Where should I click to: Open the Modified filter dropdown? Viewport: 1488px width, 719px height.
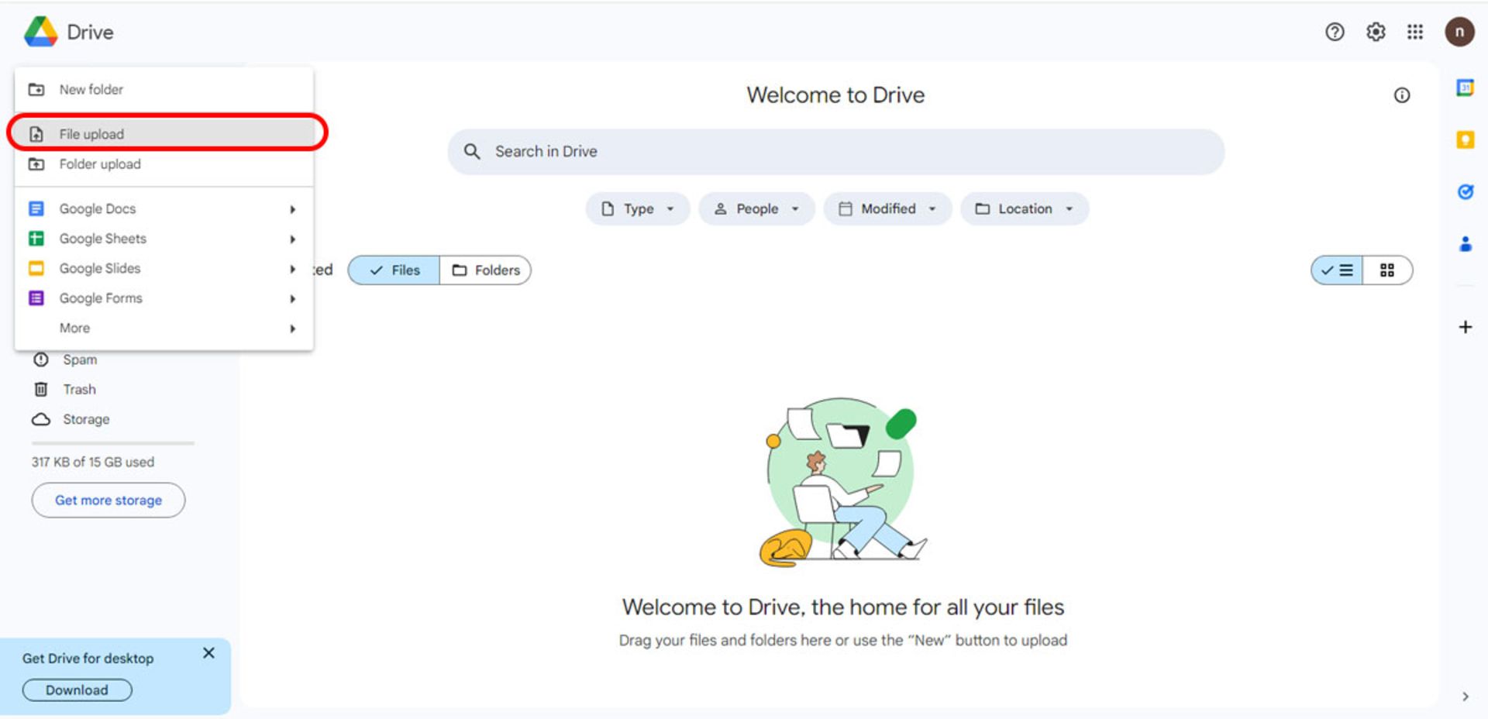(887, 209)
